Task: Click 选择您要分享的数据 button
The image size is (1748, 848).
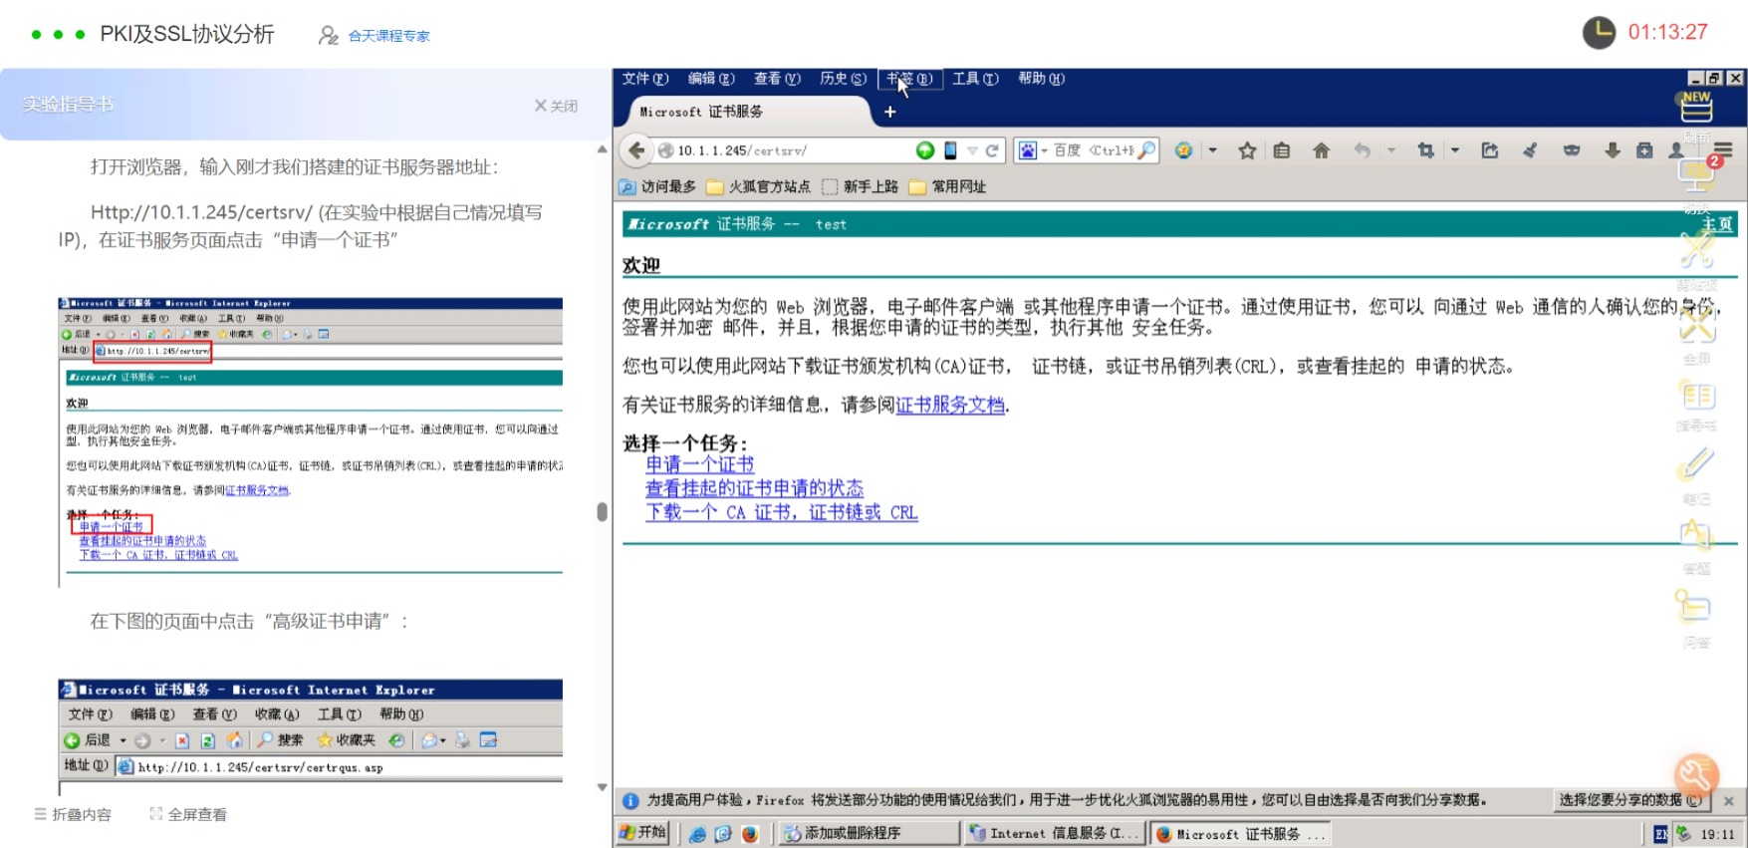Action: tap(1630, 800)
